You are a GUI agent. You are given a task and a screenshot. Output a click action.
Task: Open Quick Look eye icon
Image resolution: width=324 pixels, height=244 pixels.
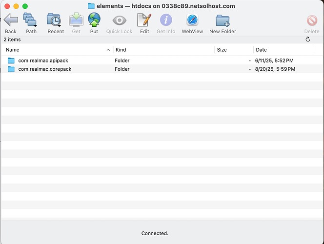[x=119, y=20]
